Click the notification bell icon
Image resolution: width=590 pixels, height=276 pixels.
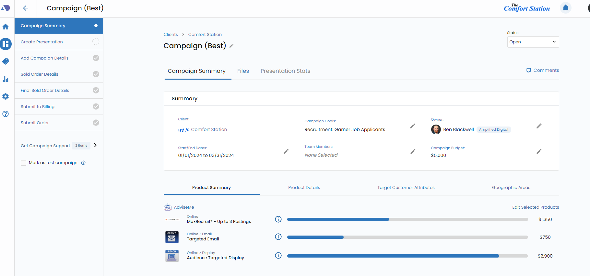[565, 8]
